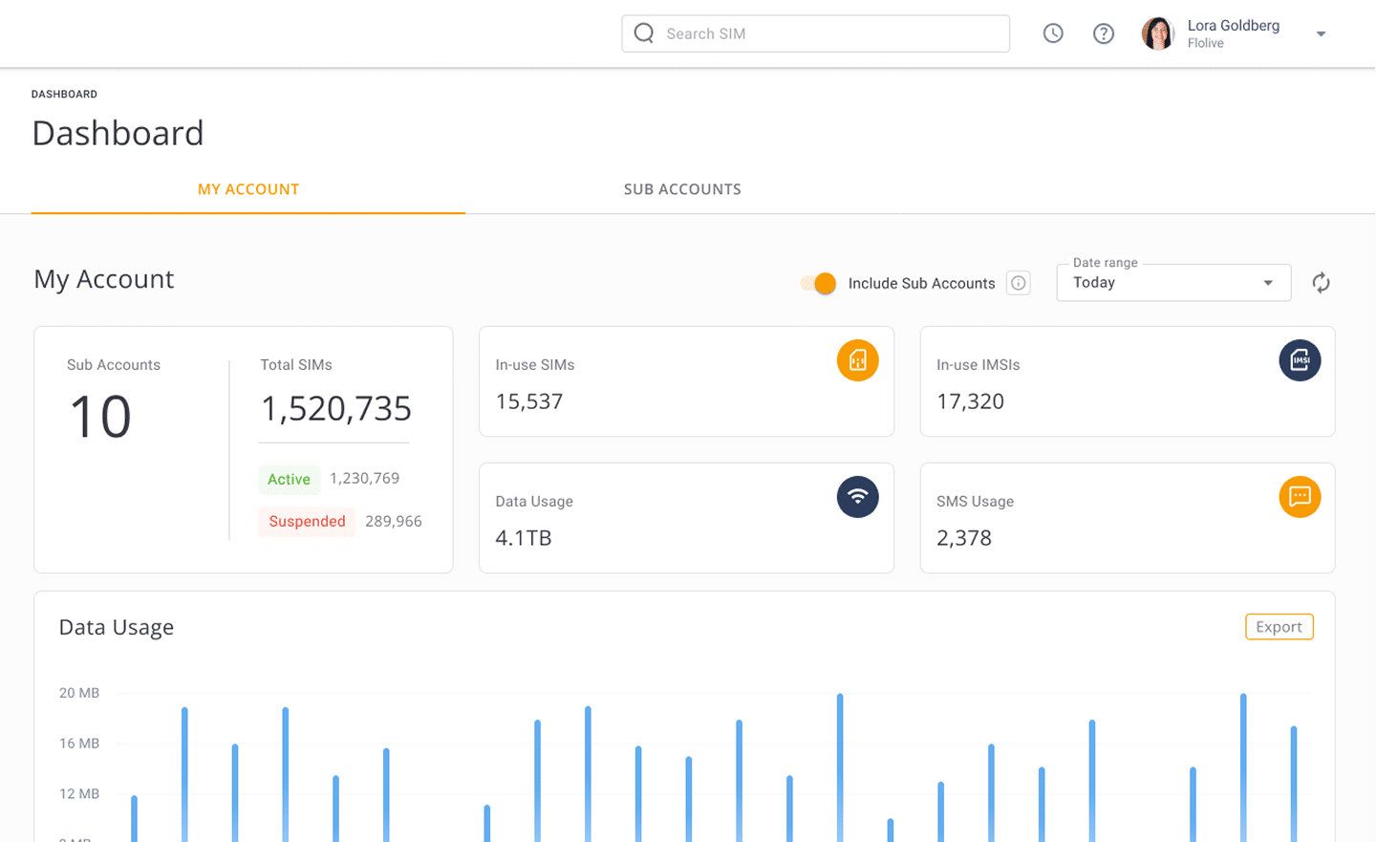Click the In-use SIMs card icon

[857, 360]
